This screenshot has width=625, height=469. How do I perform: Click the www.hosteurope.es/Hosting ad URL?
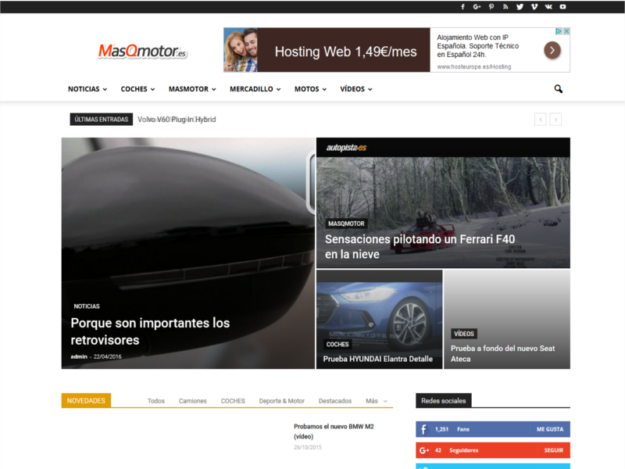coord(474,66)
